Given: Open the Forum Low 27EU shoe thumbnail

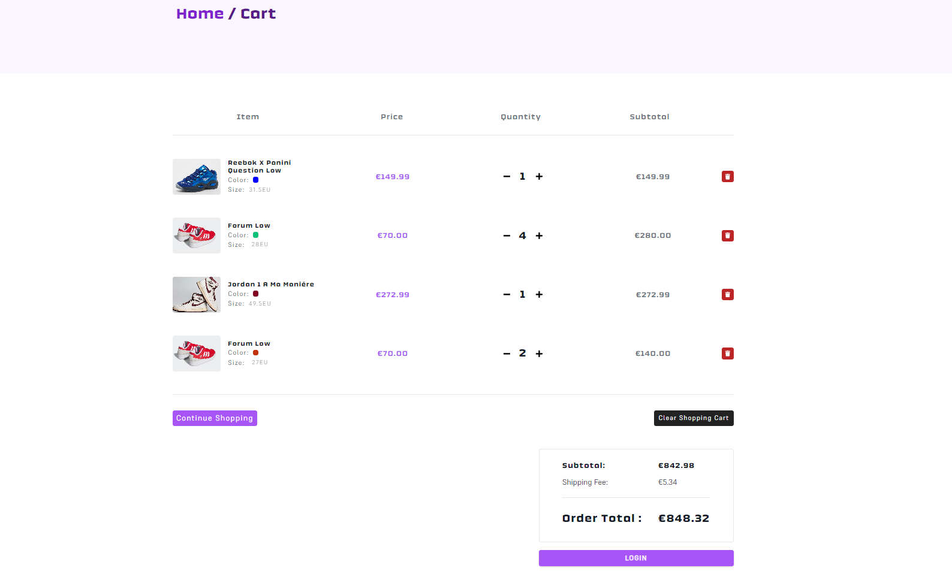Looking at the screenshot, I should tap(197, 354).
